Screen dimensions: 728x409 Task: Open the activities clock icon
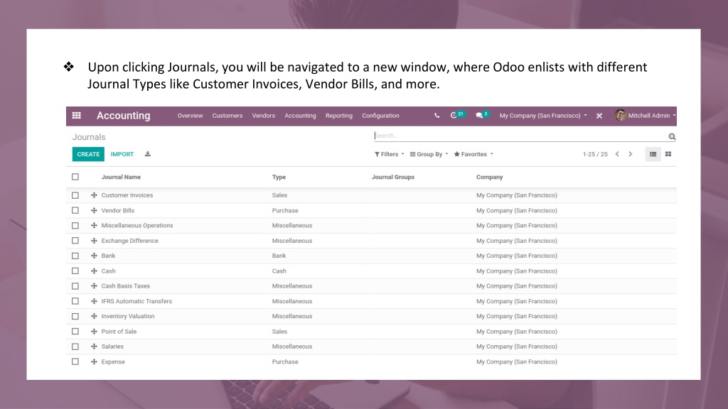[454, 116]
